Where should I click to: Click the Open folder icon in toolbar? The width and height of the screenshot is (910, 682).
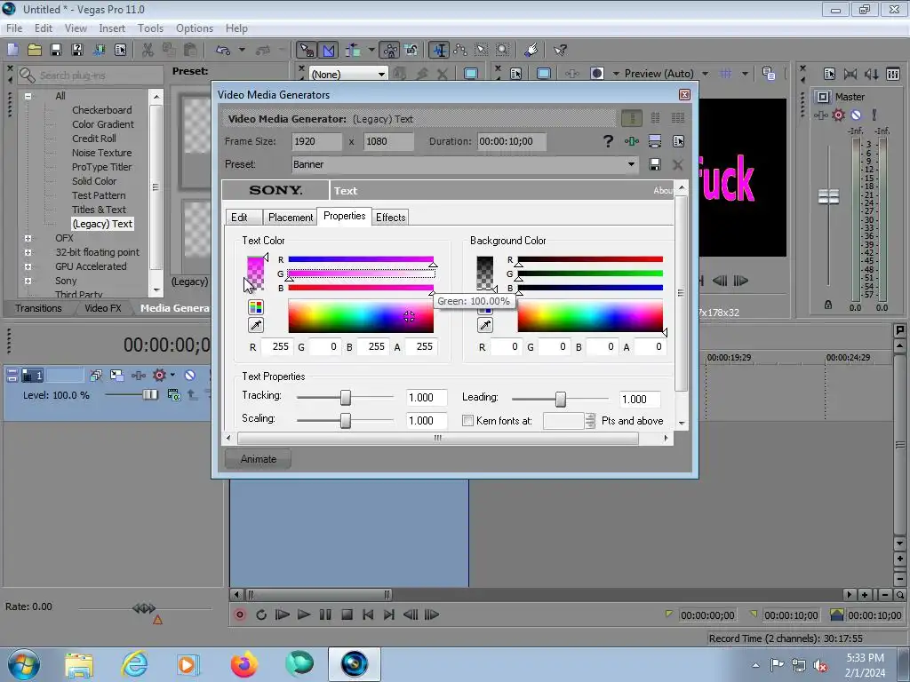click(x=35, y=50)
